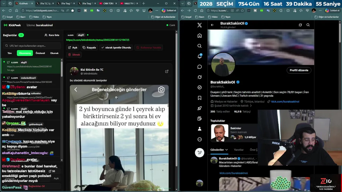The height and width of the screenshot is (192, 342).
Task: Open Settings three dots menu in right browser
Action: tap(321, 10)
